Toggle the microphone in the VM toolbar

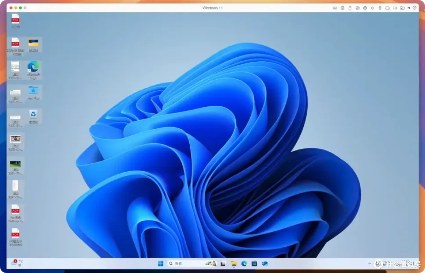tap(380, 8)
